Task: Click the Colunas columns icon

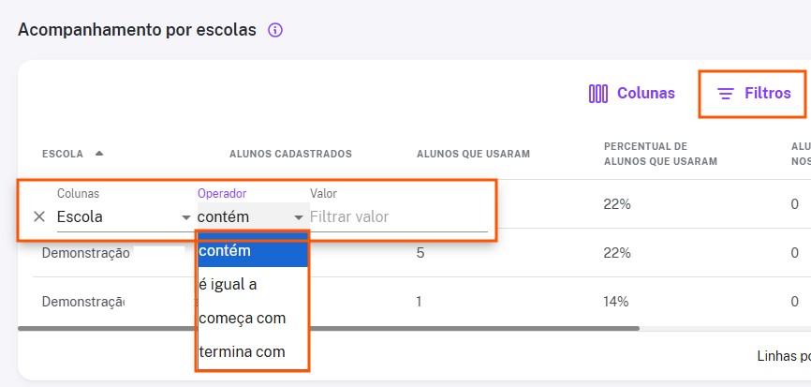Action: pos(598,94)
